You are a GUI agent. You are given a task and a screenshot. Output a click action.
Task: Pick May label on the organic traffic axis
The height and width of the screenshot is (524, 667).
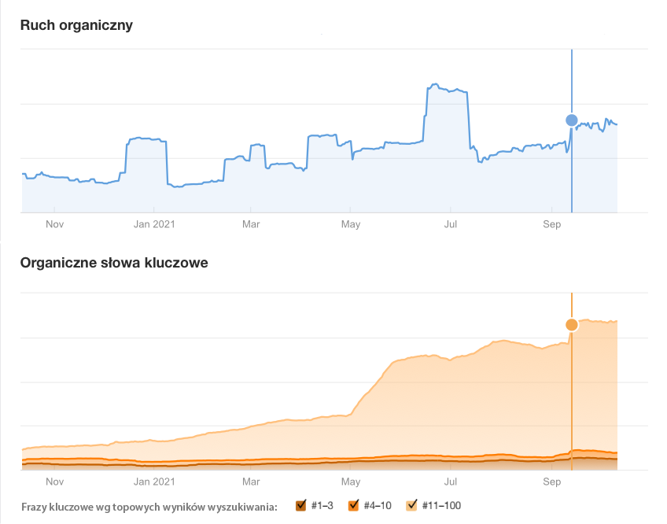(351, 224)
